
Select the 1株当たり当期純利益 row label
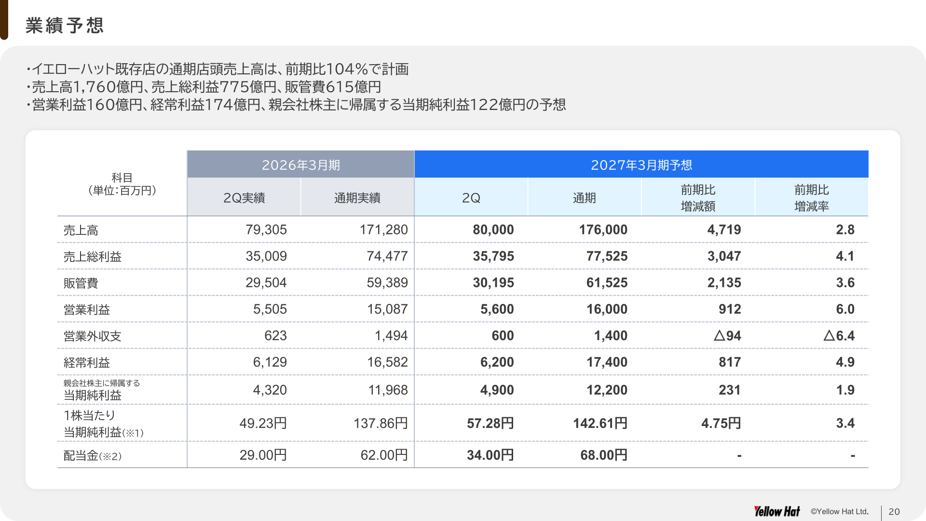click(x=103, y=424)
